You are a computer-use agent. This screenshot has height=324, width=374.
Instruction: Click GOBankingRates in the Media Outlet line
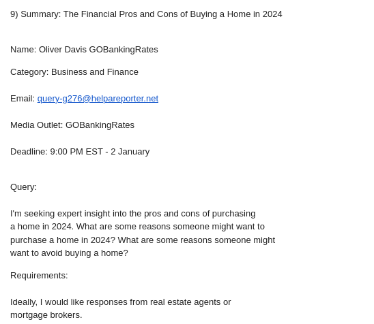(x=100, y=125)
